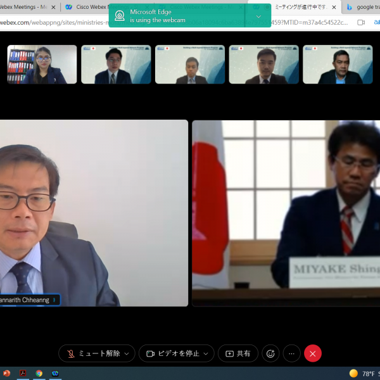Stop video with ビデオを停止 button
The image size is (380, 380).
point(171,353)
